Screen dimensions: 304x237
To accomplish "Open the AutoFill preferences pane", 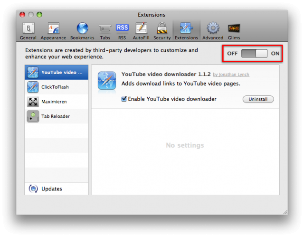I will coord(141,31).
